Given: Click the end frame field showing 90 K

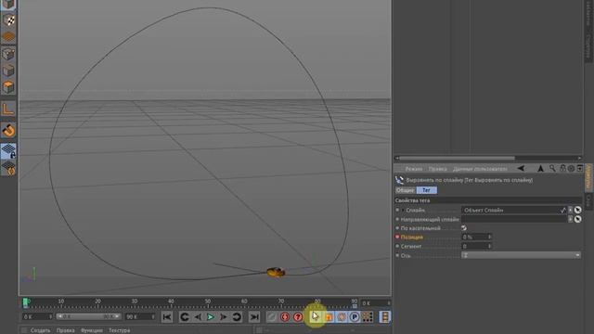Looking at the screenshot, I should (140, 316).
